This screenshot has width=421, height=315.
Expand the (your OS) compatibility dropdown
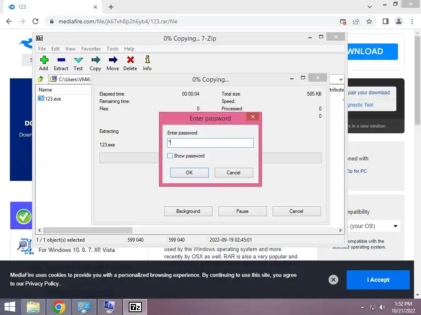pos(374,226)
